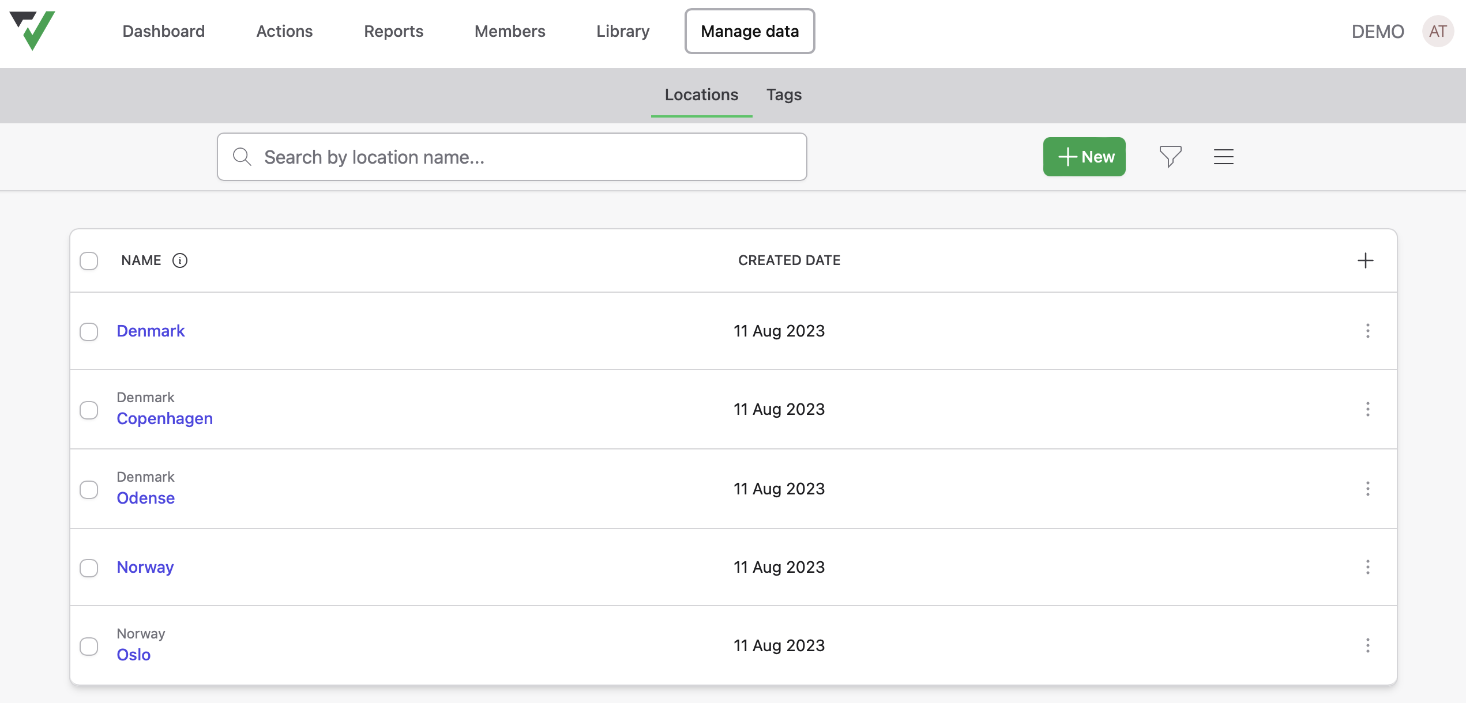Open the Oslo location link
The width and height of the screenshot is (1466, 703).
point(134,655)
